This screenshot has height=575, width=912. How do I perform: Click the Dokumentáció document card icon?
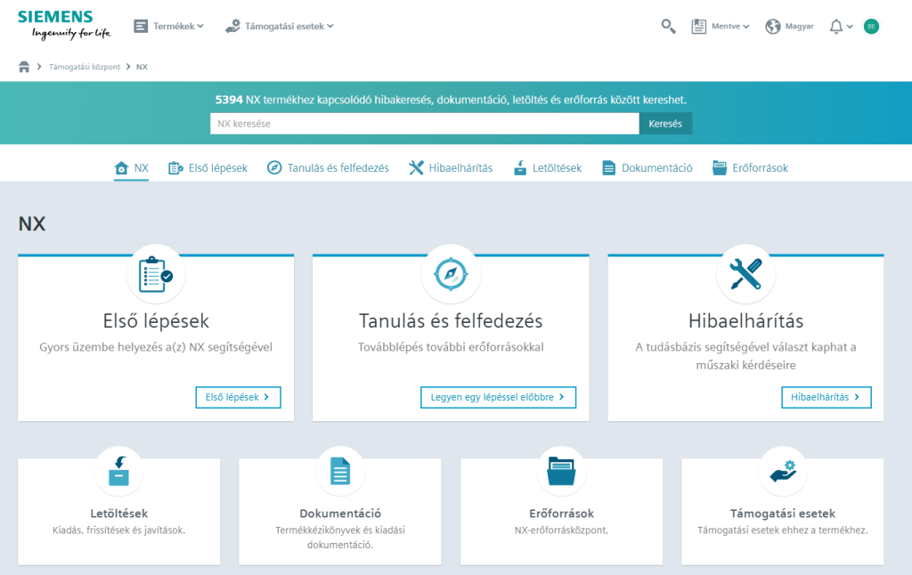[340, 472]
